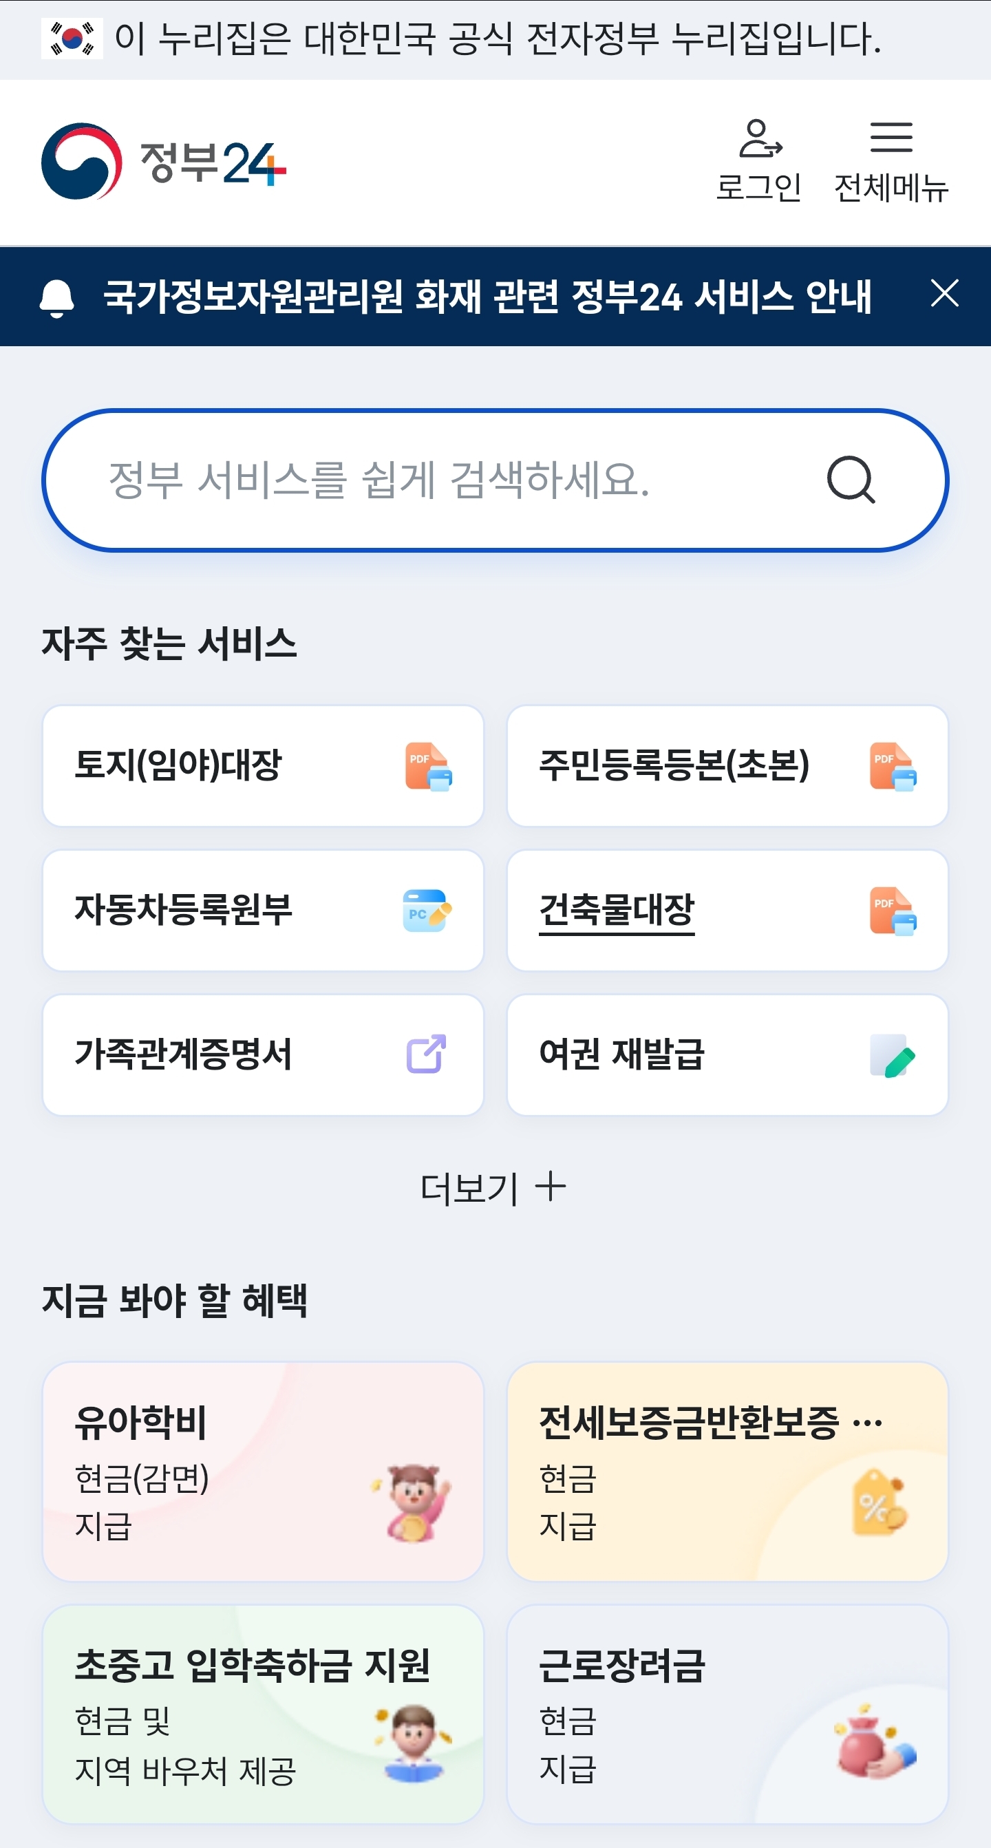Viewport: 991px width, 1848px height.
Task: Expand more services with 더보기 +
Action: coord(493,1187)
